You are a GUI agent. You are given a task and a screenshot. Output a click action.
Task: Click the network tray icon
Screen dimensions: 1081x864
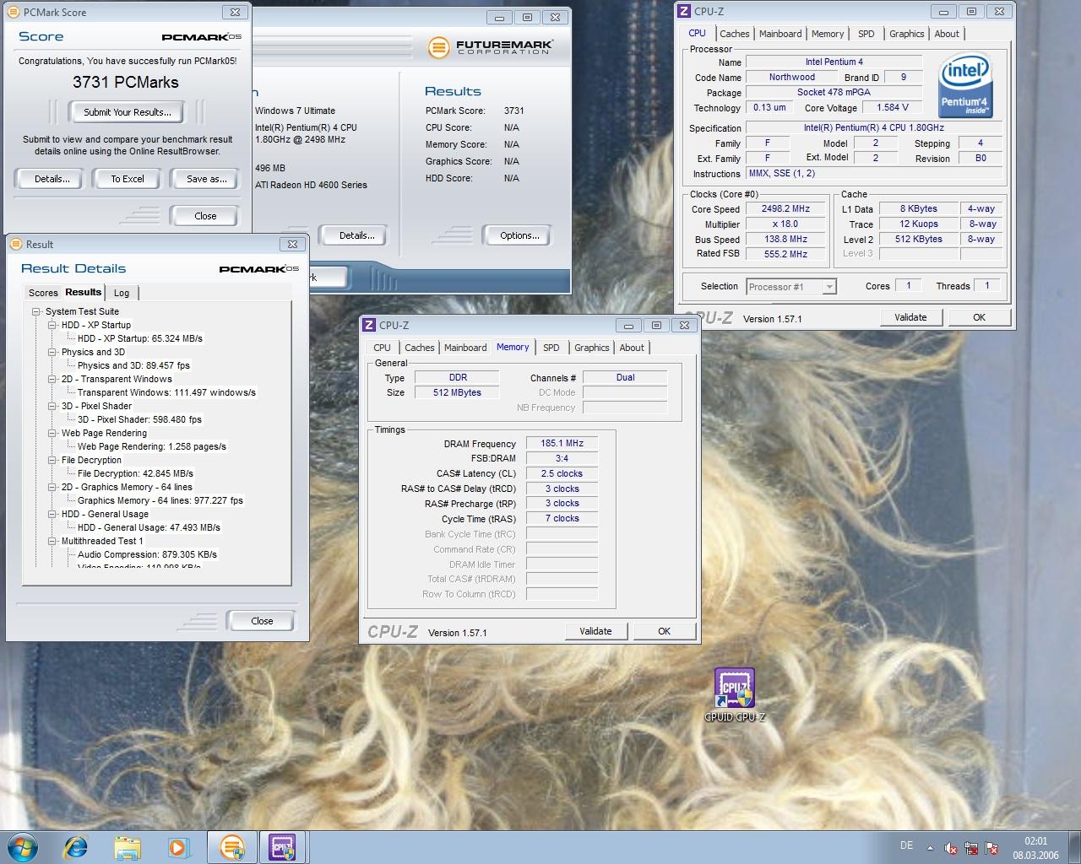971,848
